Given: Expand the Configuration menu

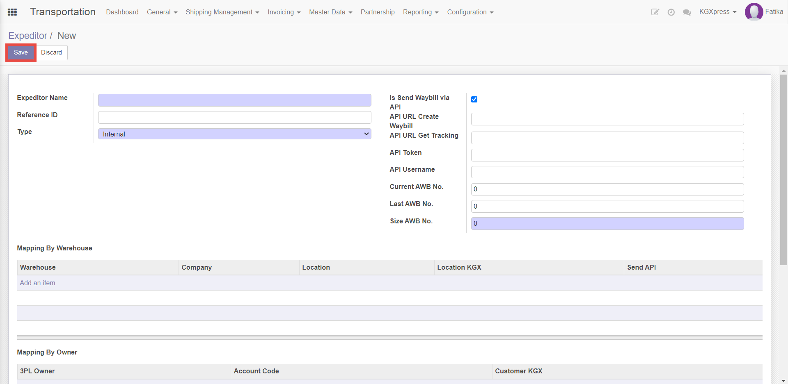Looking at the screenshot, I should tap(470, 12).
